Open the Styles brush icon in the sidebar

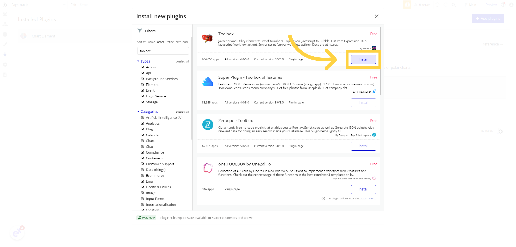[x=5, y=45]
